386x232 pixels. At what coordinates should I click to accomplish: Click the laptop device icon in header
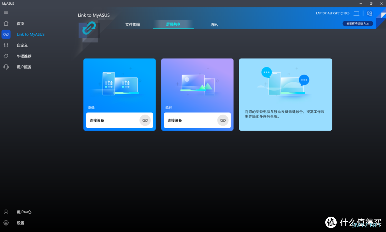[356, 13]
